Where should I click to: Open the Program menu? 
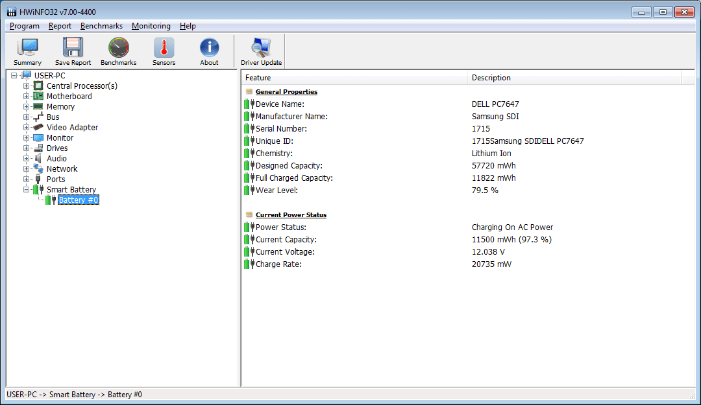[x=25, y=26]
